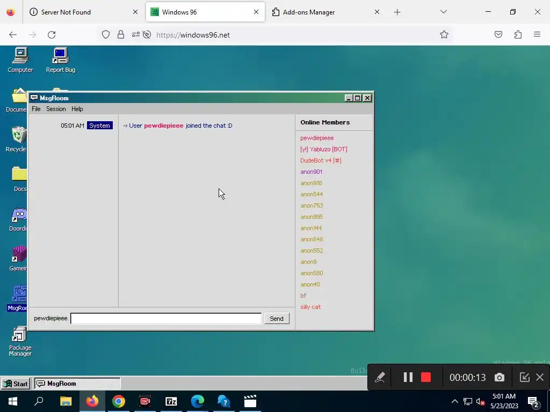The width and height of the screenshot is (550, 412).
Task: Click the System sender label
Action: pyautogui.click(x=99, y=126)
